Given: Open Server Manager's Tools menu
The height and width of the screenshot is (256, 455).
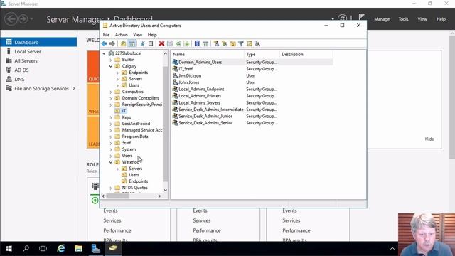Looking at the screenshot, I should (403, 19).
